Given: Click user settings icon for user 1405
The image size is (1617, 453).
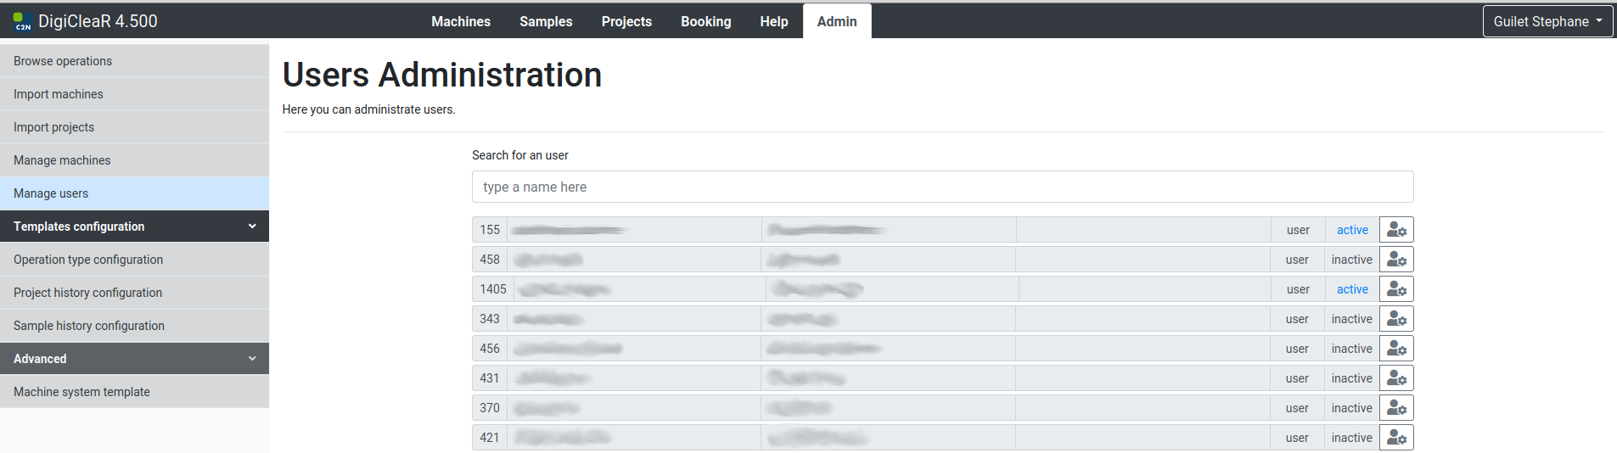Looking at the screenshot, I should [x=1396, y=289].
